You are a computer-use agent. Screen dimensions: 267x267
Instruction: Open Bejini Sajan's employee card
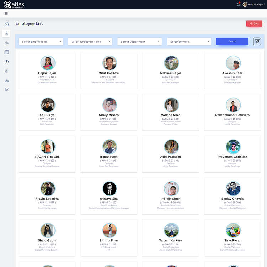point(47,70)
